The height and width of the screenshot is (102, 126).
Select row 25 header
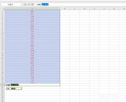pos(2,70)
